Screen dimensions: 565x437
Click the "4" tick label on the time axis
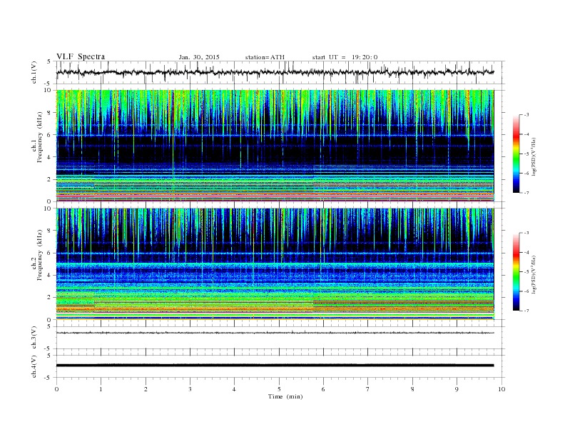pos(234,389)
